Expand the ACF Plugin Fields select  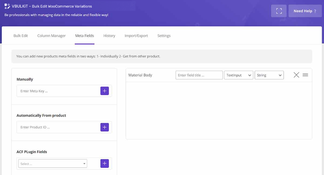click(x=53, y=164)
